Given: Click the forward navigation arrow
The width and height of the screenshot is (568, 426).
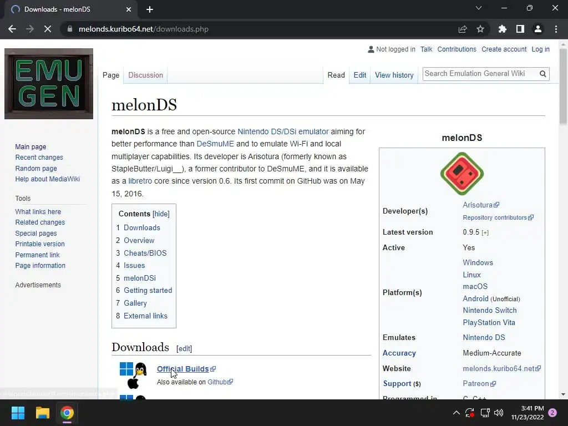Looking at the screenshot, I should coord(30,29).
